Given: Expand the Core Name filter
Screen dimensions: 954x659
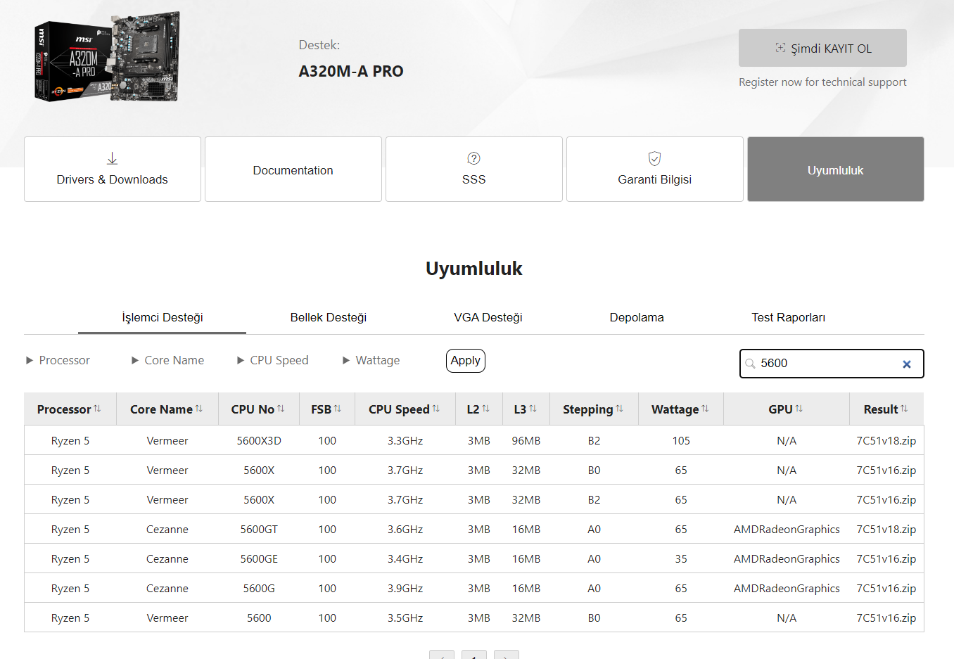Looking at the screenshot, I should click(167, 360).
